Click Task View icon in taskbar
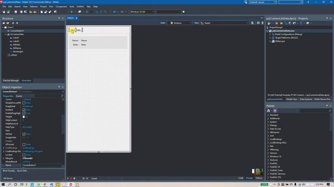This screenshot has height=187, width=334. point(22,184)
